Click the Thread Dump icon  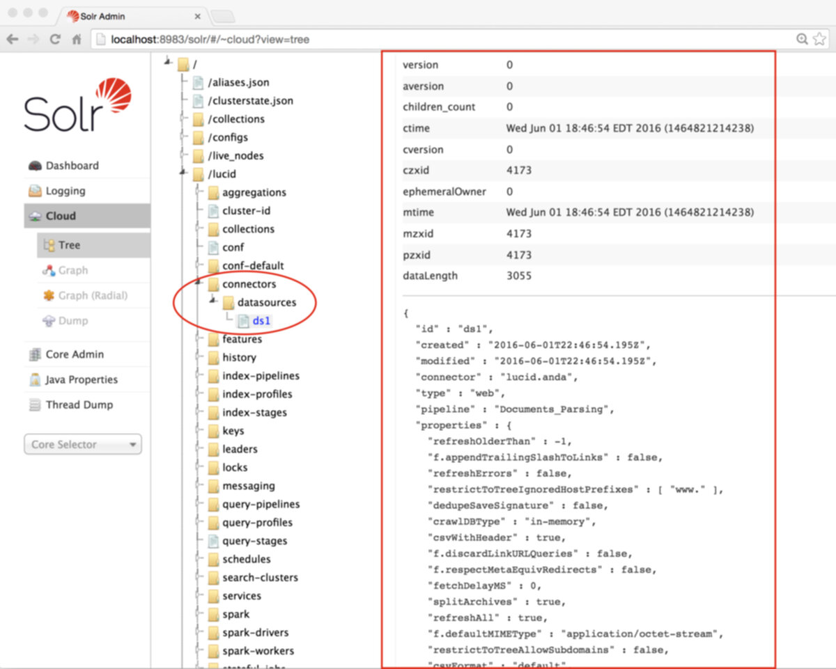click(x=35, y=404)
